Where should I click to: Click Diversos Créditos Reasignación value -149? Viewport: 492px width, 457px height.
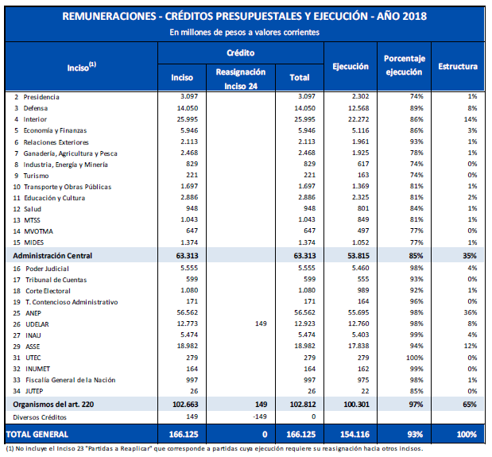click(259, 416)
